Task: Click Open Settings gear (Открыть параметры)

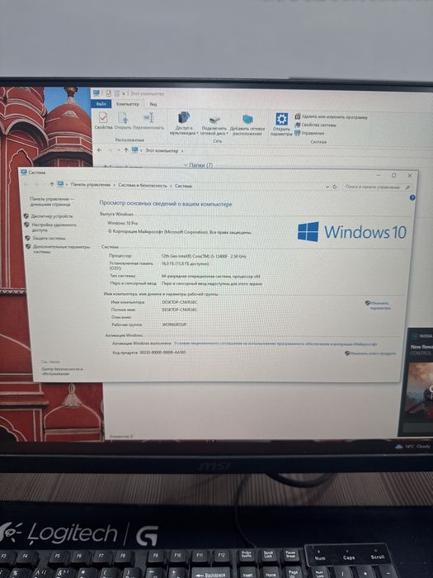Action: click(x=282, y=124)
